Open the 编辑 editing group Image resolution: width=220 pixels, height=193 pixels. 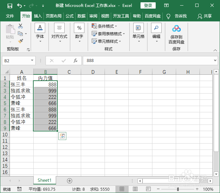156,33
